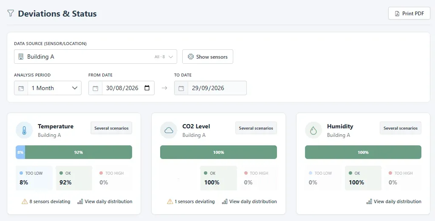
Task: Click the calendar icon in Analysis Period
Action: tap(21, 88)
